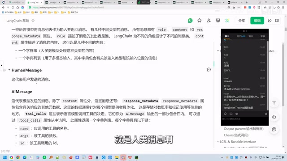Screen dimensions: 287x161
Task: Bookmark page with the address bar star
Action: pyautogui.click(x=234, y=8)
